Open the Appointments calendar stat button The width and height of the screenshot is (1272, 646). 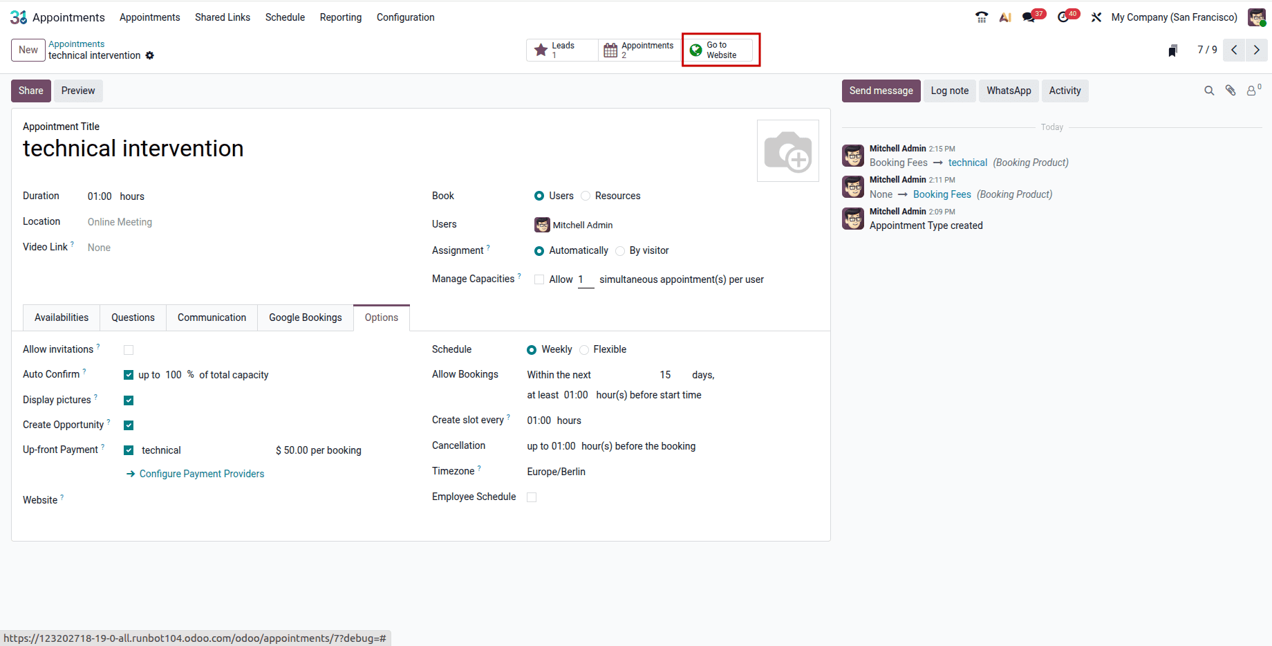pos(639,50)
